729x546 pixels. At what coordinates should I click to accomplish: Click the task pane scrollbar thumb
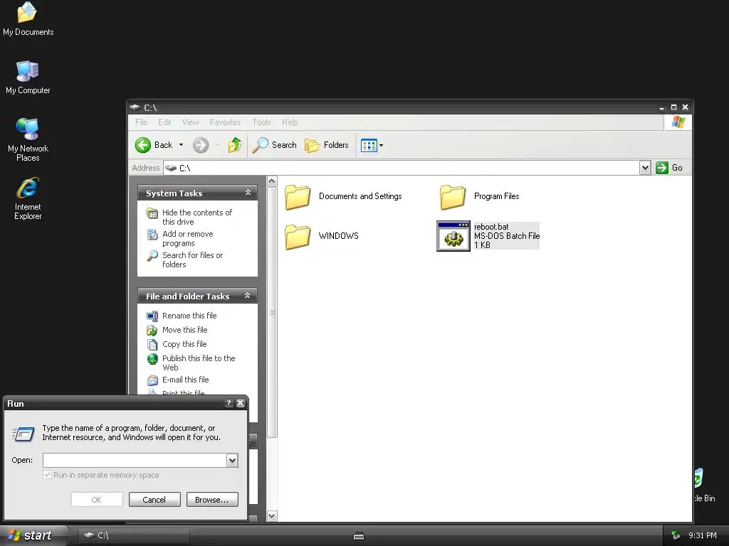(273, 312)
